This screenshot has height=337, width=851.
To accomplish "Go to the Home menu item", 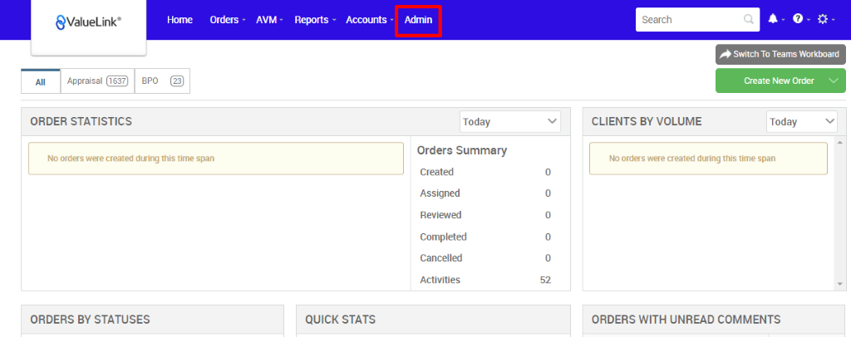I will [180, 19].
